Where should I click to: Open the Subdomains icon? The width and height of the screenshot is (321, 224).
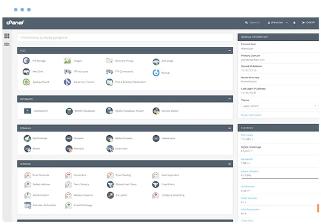coord(156,138)
